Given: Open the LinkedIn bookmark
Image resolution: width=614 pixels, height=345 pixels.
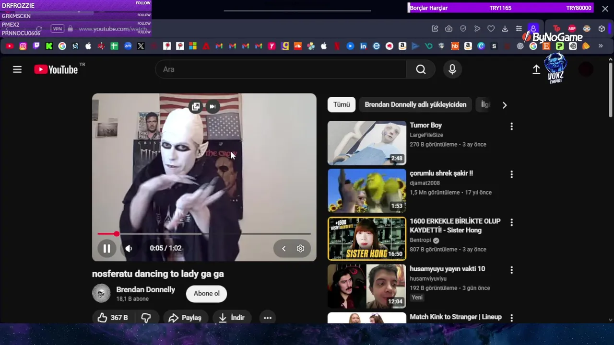Looking at the screenshot, I should coord(363,46).
